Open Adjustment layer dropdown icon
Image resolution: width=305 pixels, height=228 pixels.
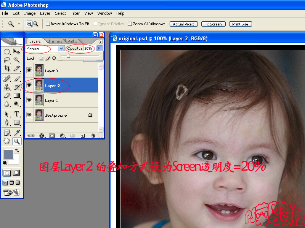[x=63, y=136]
